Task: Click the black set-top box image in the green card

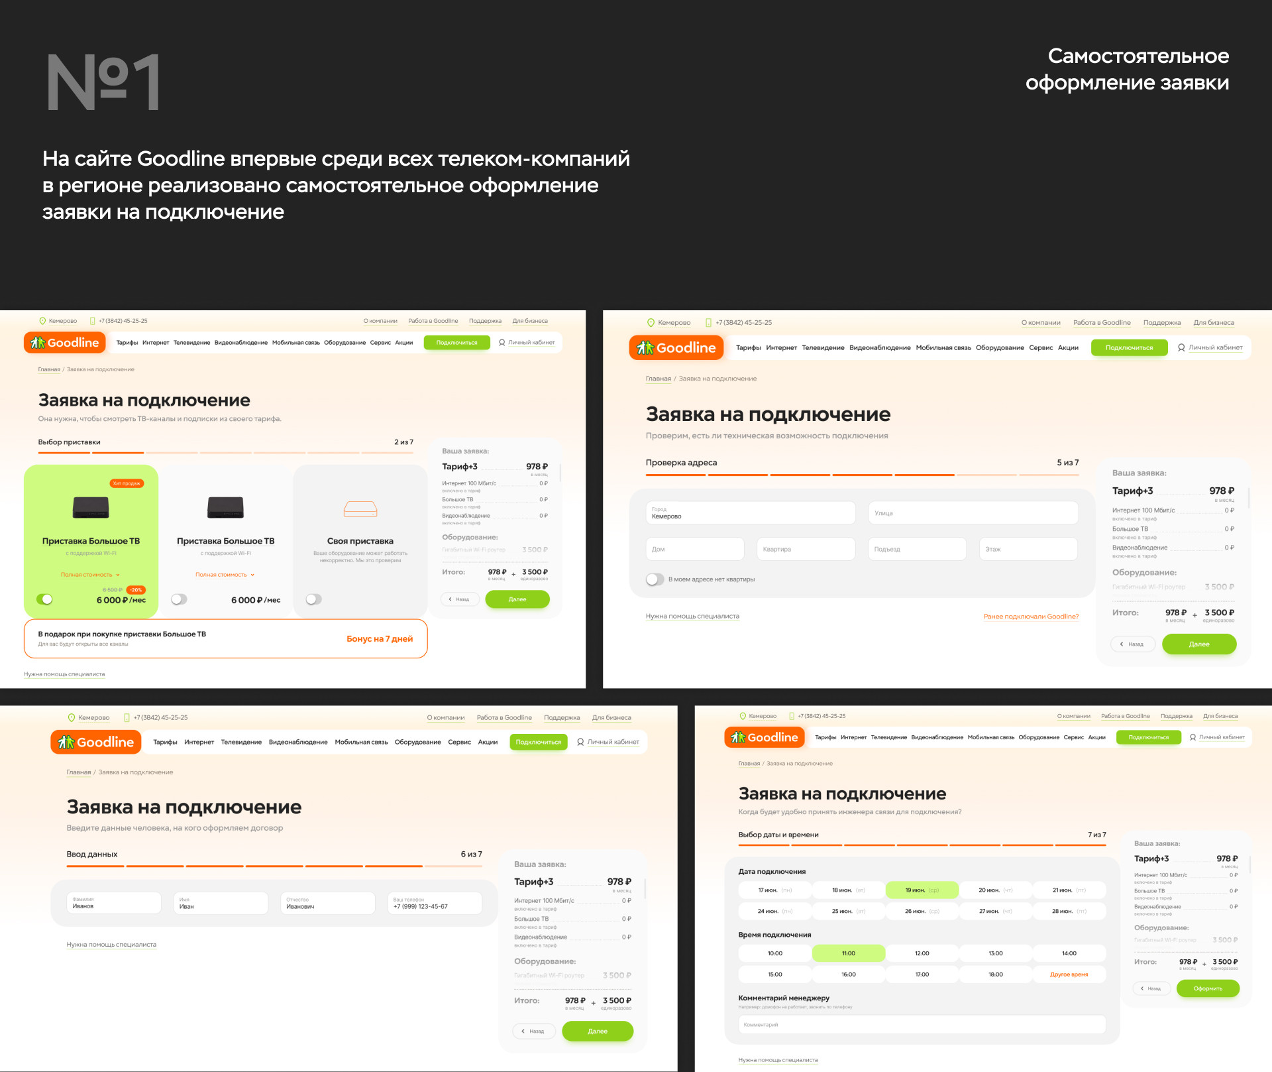Action: (91, 507)
